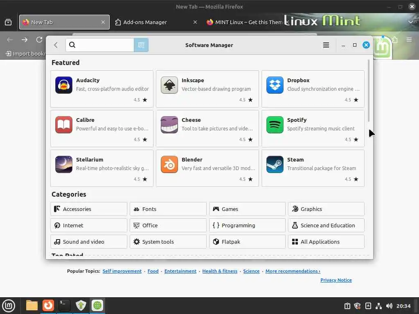Click the Blender 4.5 star rating
The height and width of the screenshot is (314, 419).
click(x=246, y=179)
